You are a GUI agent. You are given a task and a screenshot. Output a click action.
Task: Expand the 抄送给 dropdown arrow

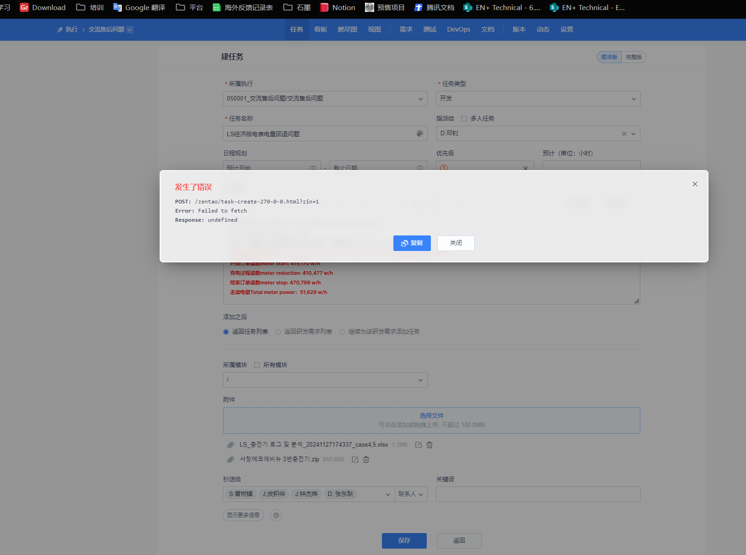point(388,495)
